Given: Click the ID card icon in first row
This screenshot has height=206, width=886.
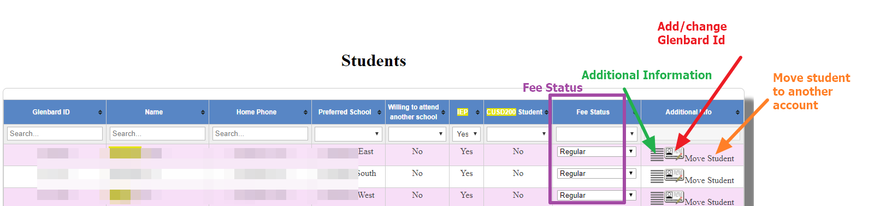Looking at the screenshot, I should [674, 154].
